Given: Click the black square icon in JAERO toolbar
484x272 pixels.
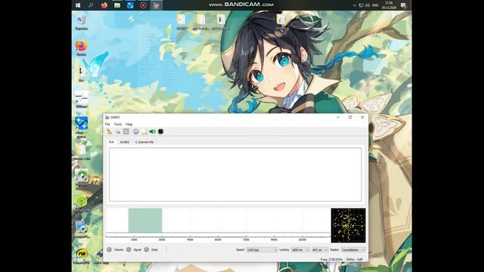Looking at the screenshot, I should (x=160, y=131).
